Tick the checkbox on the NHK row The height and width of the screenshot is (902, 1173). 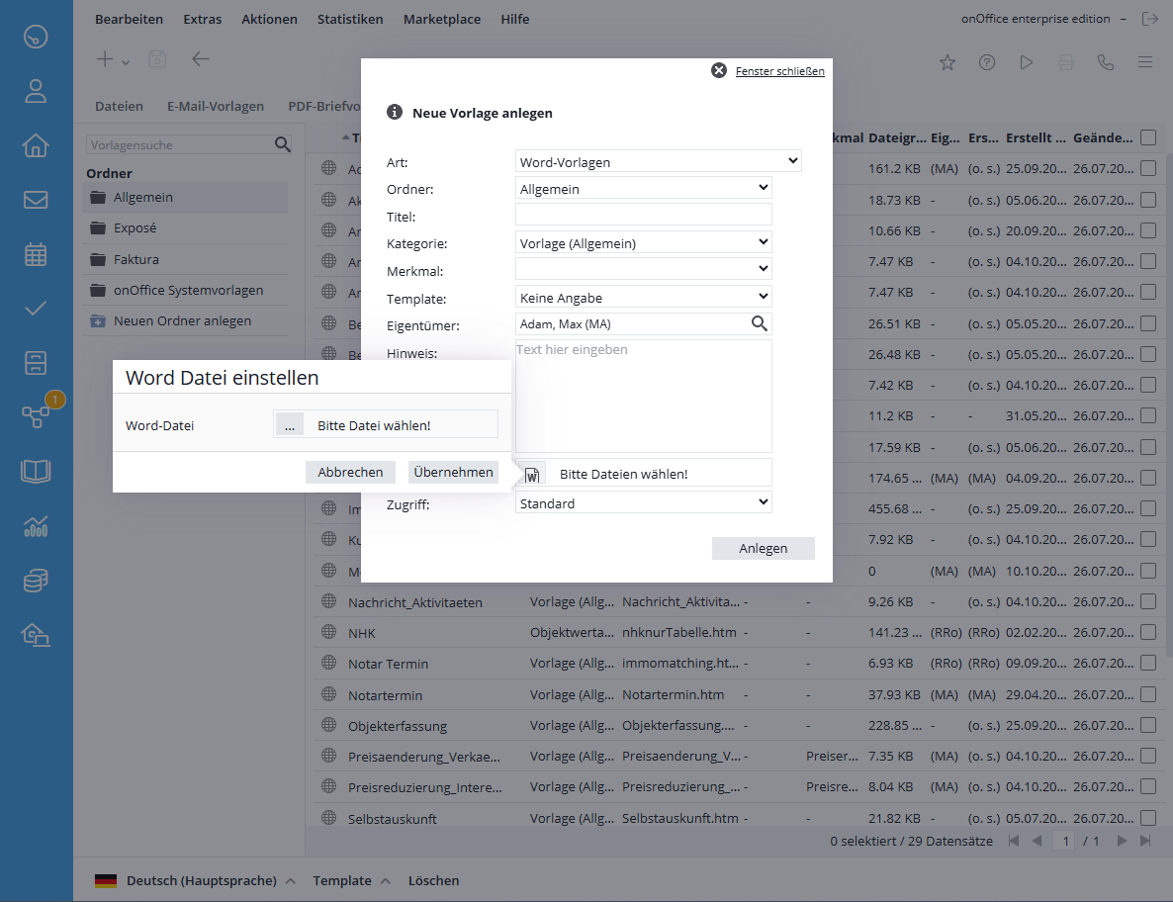tap(1147, 632)
